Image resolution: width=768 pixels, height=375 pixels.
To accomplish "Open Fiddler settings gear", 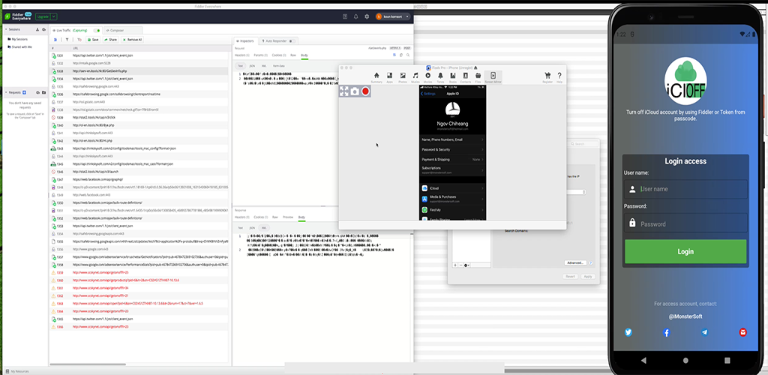I will pyautogui.click(x=367, y=16).
